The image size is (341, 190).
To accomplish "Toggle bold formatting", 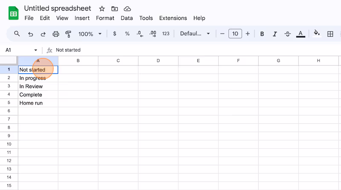I will click(262, 34).
